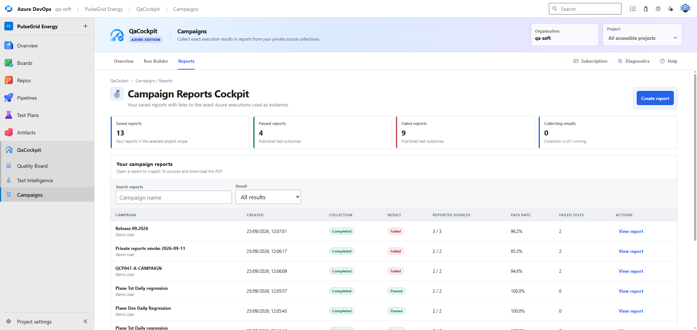This screenshot has width=697, height=330.
Task: Switch to the Overview tab
Action: 124,61
